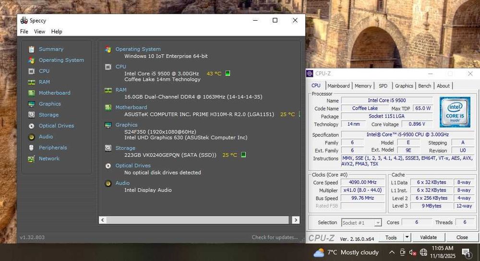Click the Multiplier value x41.0 (8.0 - 44.0)
The height and width of the screenshot is (261, 480).
[x=363, y=190]
